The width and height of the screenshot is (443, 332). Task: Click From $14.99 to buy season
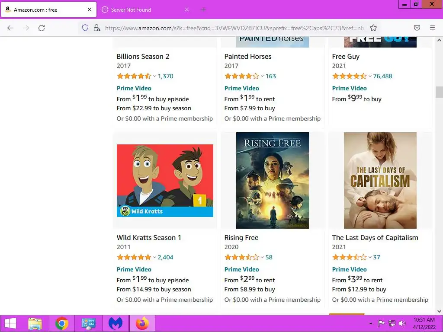[x=154, y=289]
